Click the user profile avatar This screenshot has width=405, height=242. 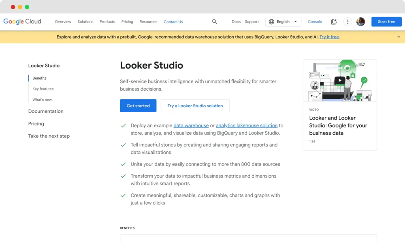(360, 21)
